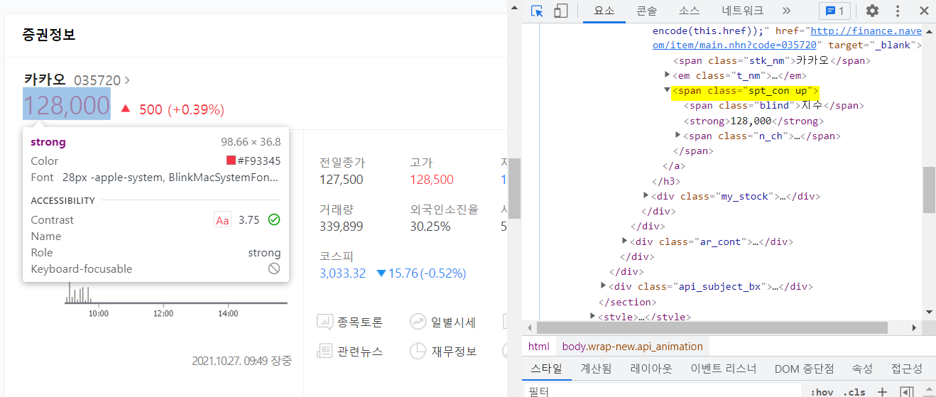936x397 pixels.
Task: Click the DOM tree horizontal scrollbar
Action: [712, 327]
